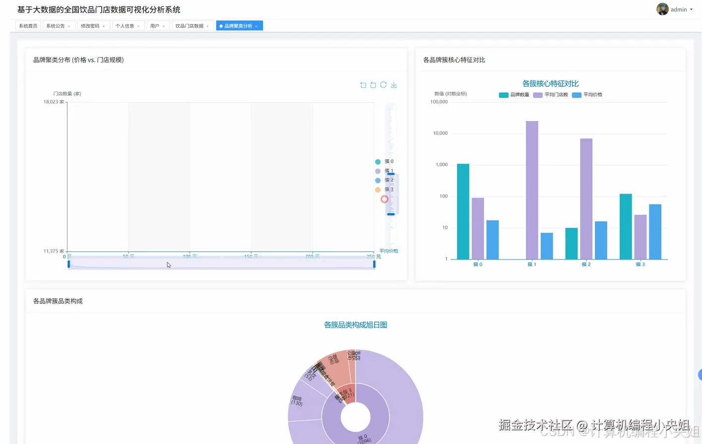Click the 各簇核心特征对比 chart title
Viewport: 702px width, 444px height.
click(x=550, y=84)
